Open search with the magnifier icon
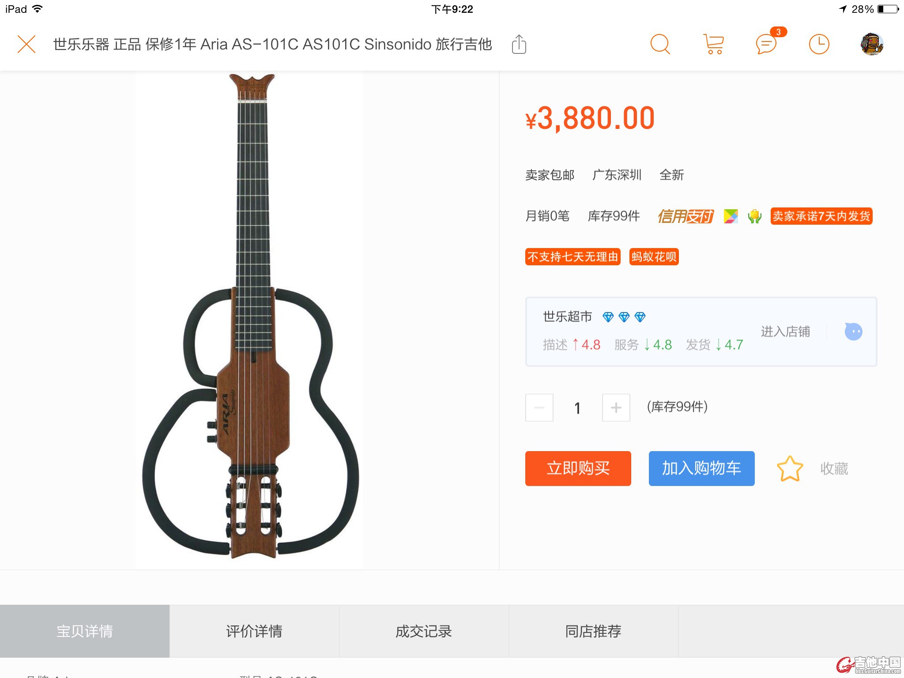This screenshot has height=678, width=904. 660,44
